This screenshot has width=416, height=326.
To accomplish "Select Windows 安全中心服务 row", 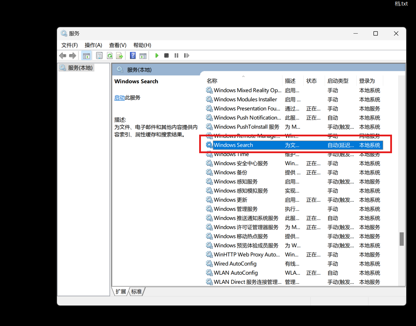I will [294, 163].
